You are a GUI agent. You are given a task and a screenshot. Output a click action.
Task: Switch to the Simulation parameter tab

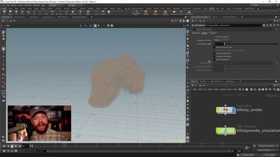[196, 33]
